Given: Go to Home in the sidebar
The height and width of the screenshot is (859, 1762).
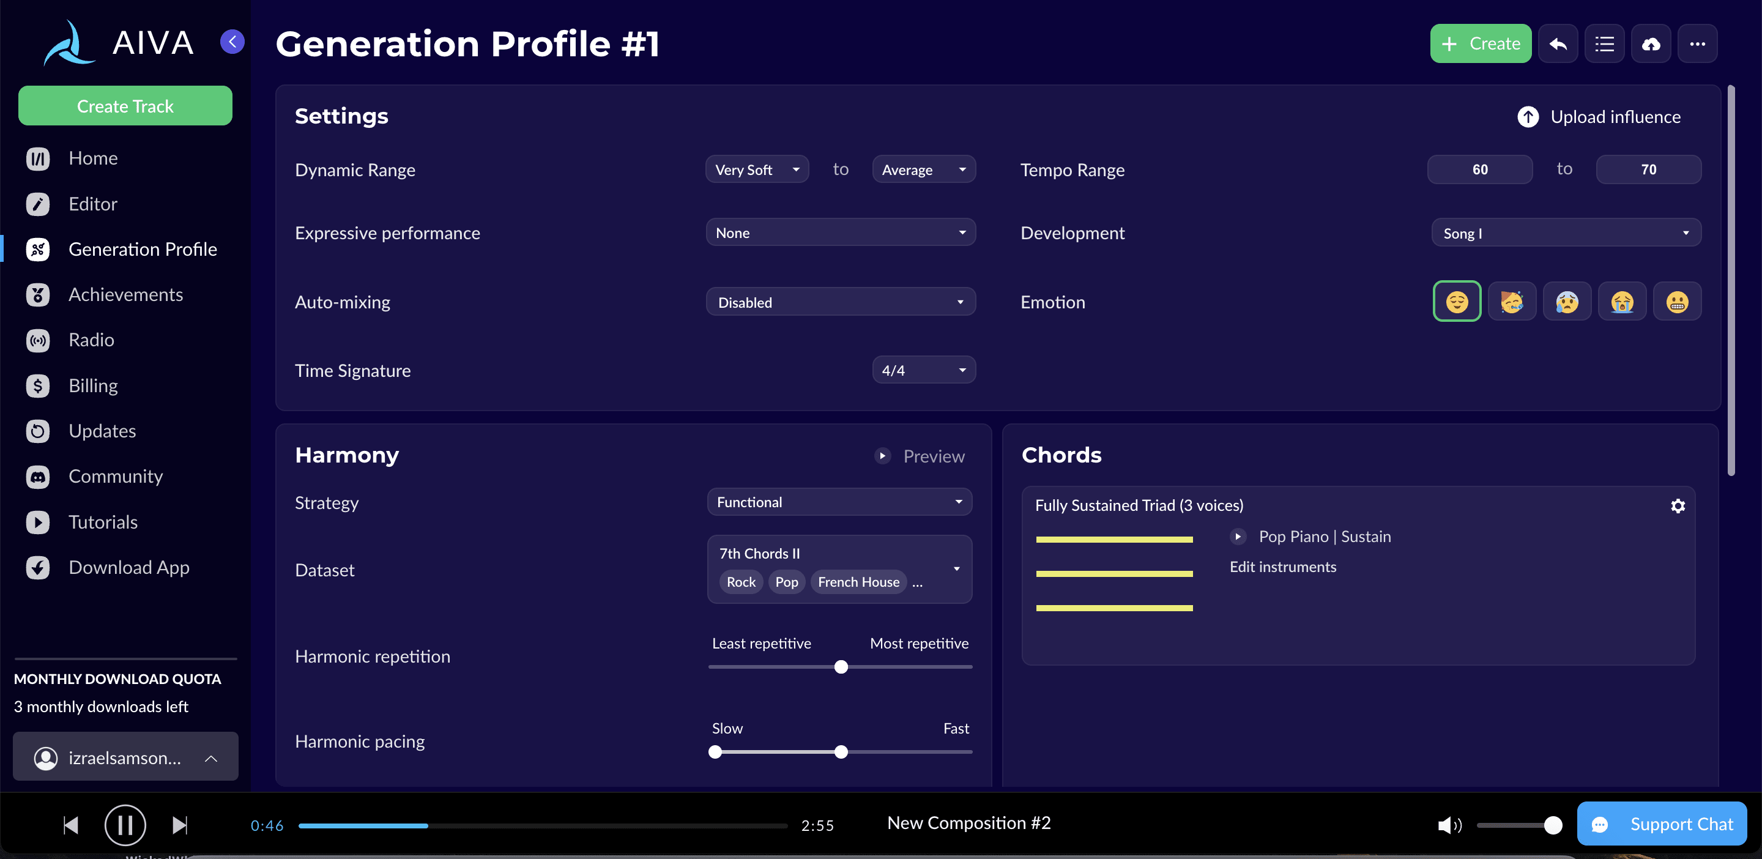Looking at the screenshot, I should point(93,158).
